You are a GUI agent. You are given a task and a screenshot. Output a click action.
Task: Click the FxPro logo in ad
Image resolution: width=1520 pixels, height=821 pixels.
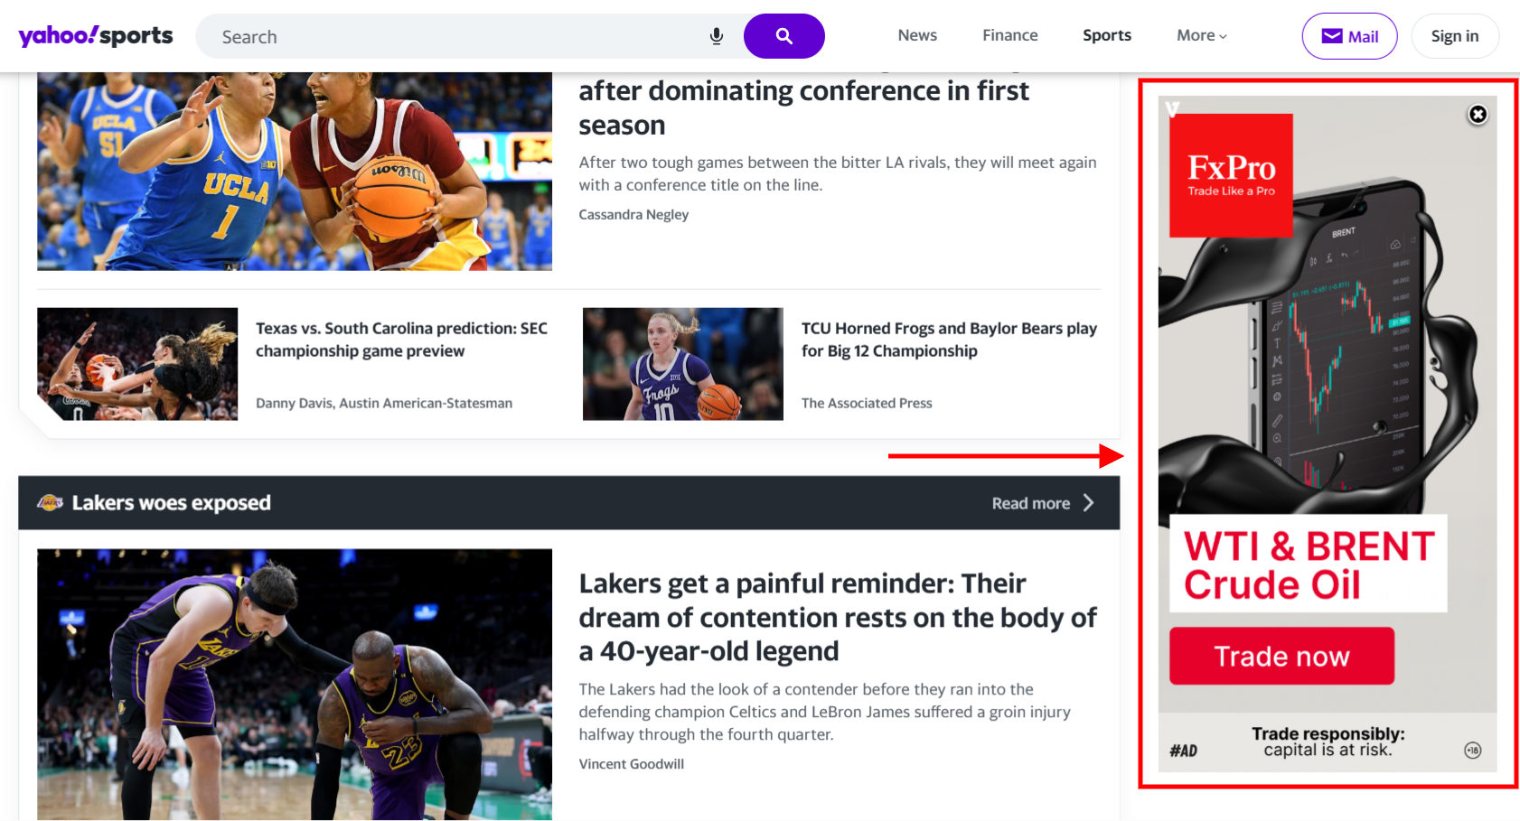1231,175
